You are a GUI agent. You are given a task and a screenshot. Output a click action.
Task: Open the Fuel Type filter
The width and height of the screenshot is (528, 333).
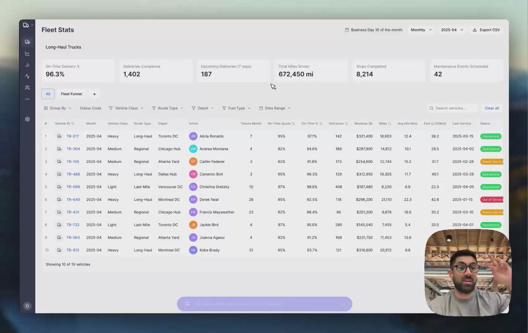pyautogui.click(x=236, y=108)
